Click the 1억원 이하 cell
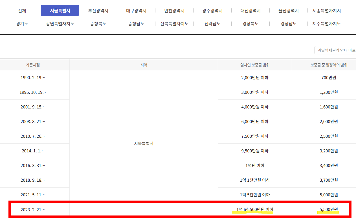 point(255,165)
